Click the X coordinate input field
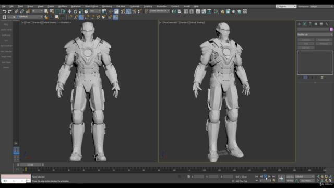This screenshot has width=334, height=188. click(x=199, y=177)
